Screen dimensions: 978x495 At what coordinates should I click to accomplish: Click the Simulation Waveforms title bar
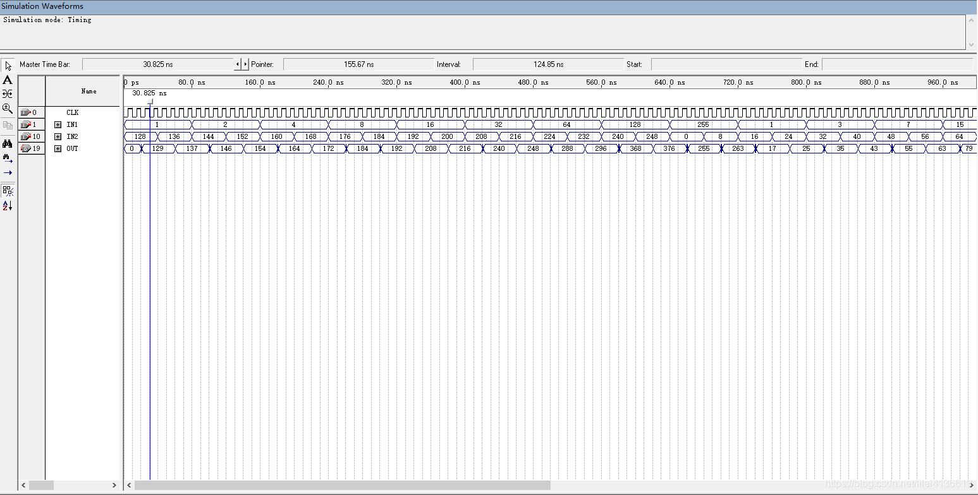point(489,6)
